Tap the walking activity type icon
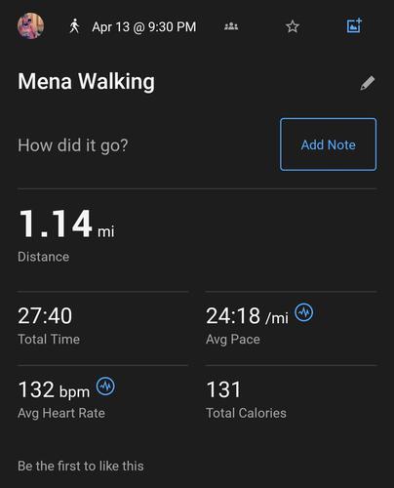Image resolution: width=394 pixels, height=488 pixels. (x=74, y=26)
